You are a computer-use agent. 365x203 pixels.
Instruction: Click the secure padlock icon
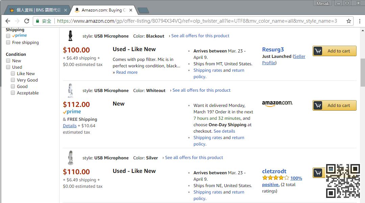(x=38, y=21)
